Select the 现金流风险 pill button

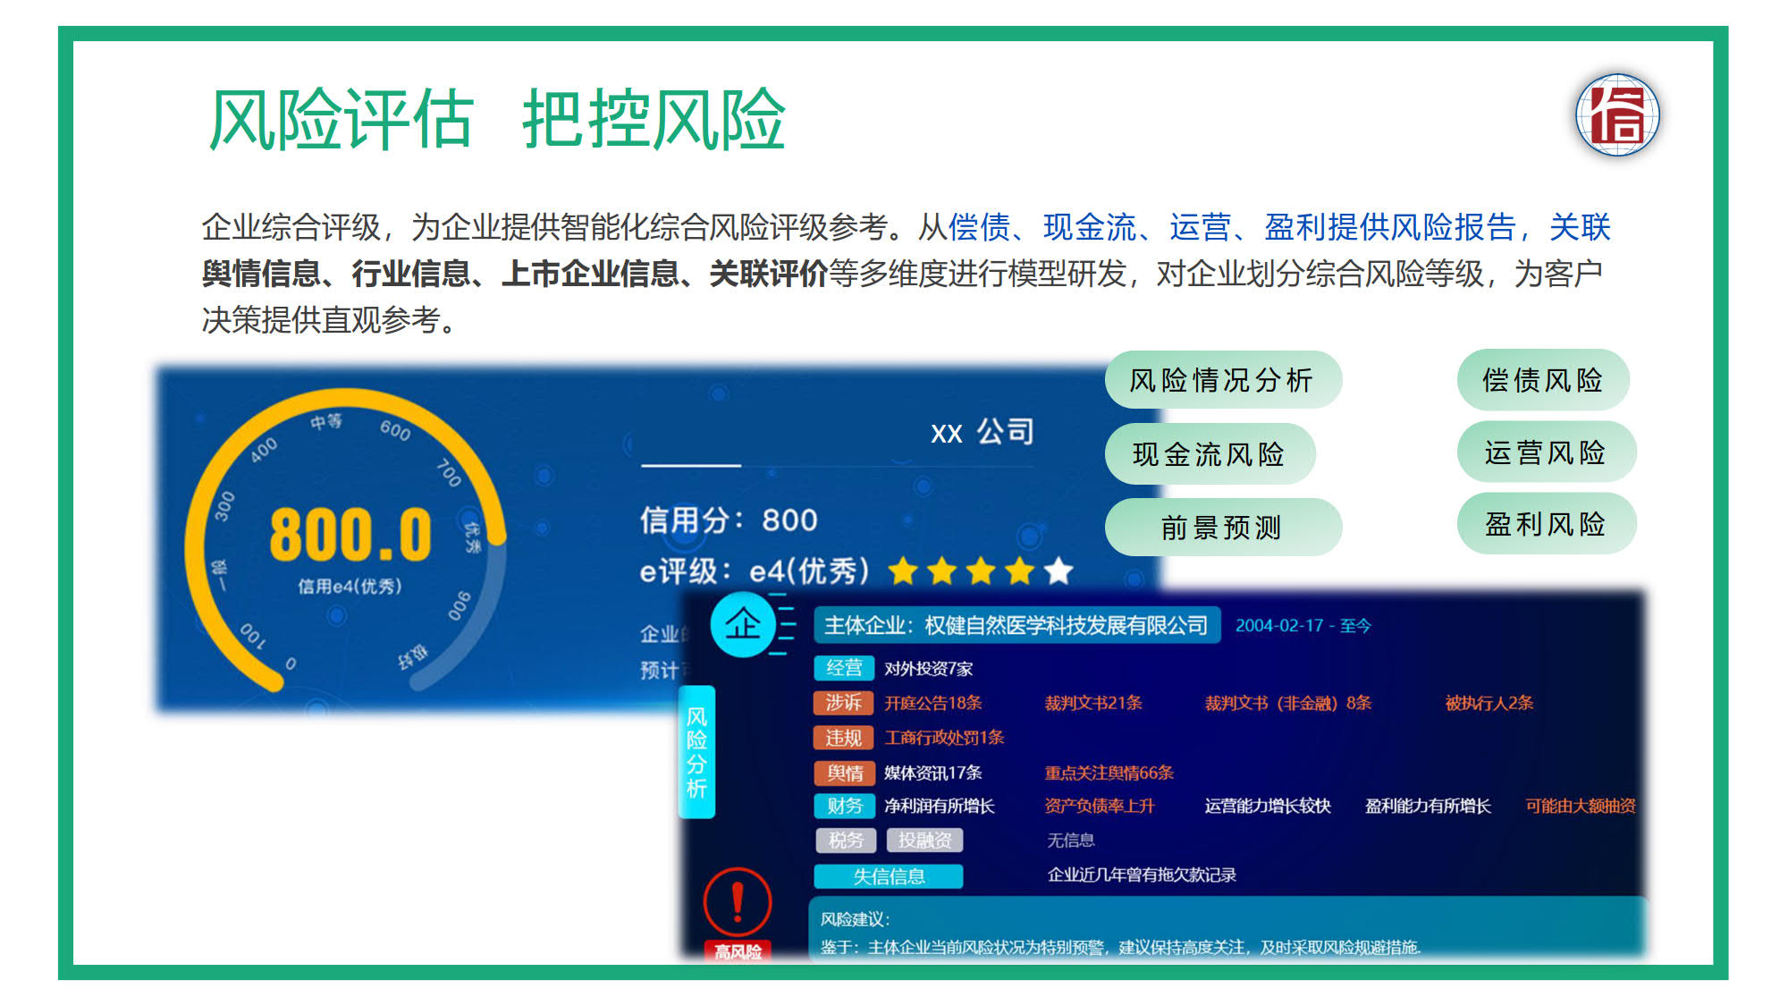(x=1209, y=454)
